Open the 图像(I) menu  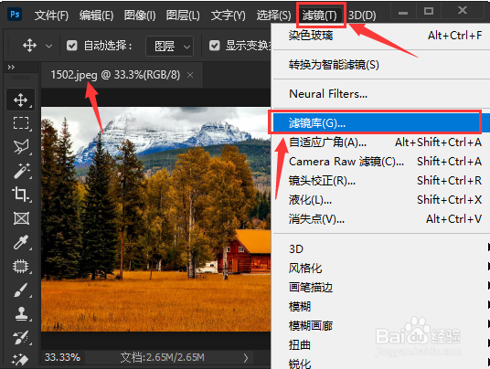tap(140, 15)
